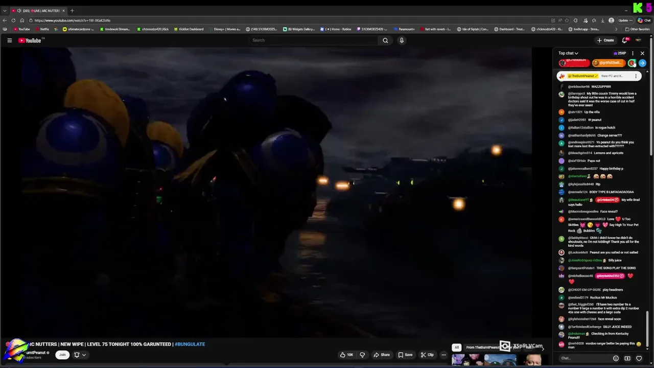Share the video
This screenshot has height=368, width=654.
[382, 355]
